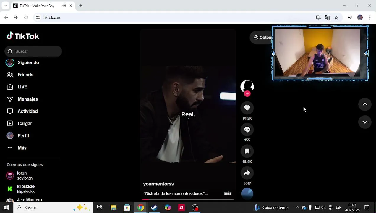Go back in the browser
The height and width of the screenshot is (213, 376).
[6, 17]
